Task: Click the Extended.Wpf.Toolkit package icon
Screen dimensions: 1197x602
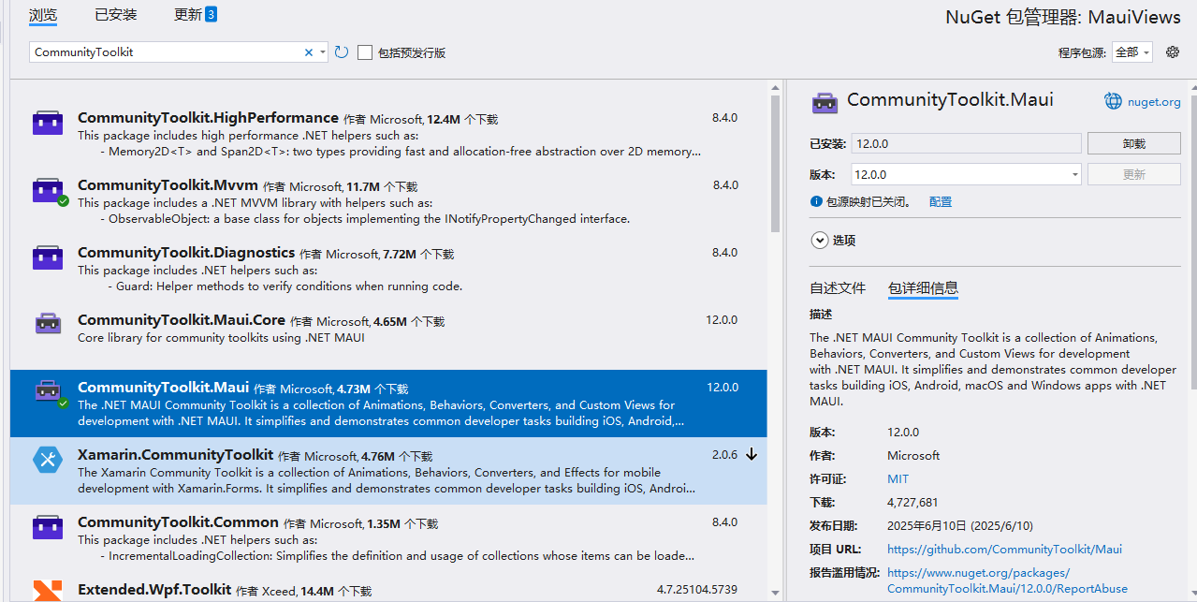Action: point(48,591)
